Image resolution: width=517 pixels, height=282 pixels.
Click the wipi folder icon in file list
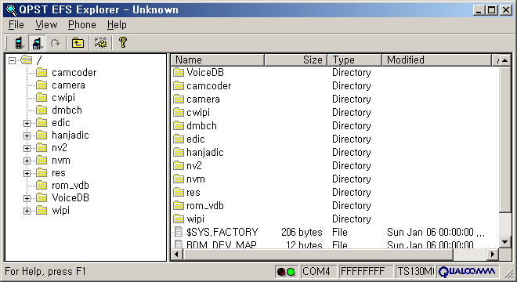point(179,219)
